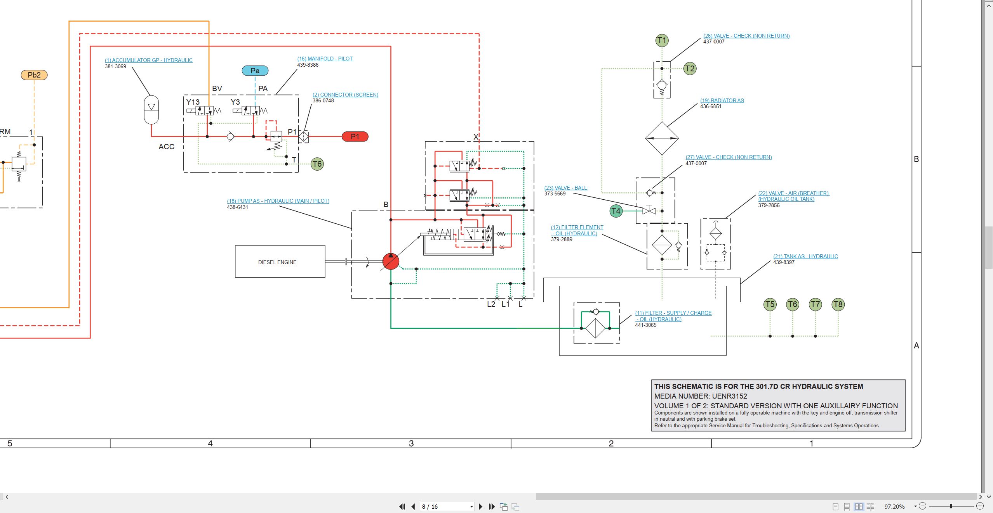Select continuous facing pages layout
993x513 pixels.
click(x=871, y=506)
